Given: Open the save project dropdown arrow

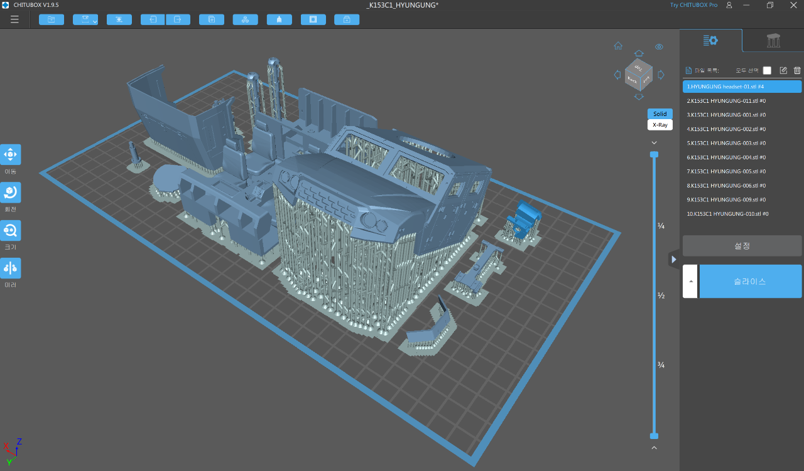Looking at the screenshot, I should click(94, 21).
